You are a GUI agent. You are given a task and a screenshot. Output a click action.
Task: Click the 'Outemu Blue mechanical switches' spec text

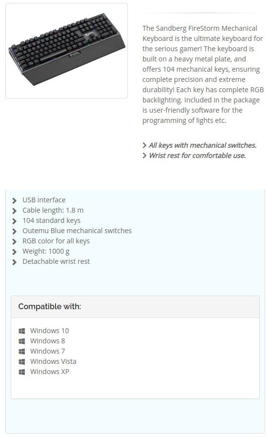click(x=77, y=231)
